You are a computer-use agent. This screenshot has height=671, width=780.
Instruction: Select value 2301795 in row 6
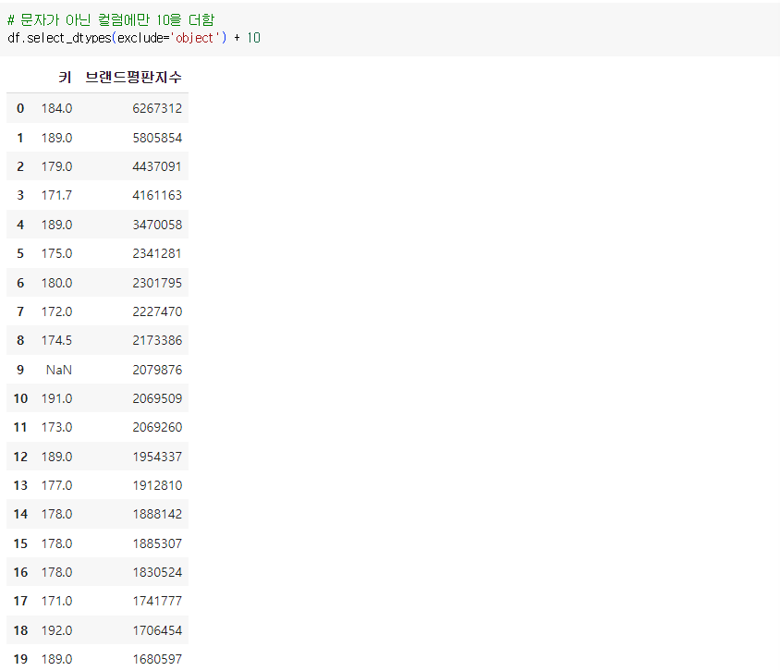[x=157, y=283]
